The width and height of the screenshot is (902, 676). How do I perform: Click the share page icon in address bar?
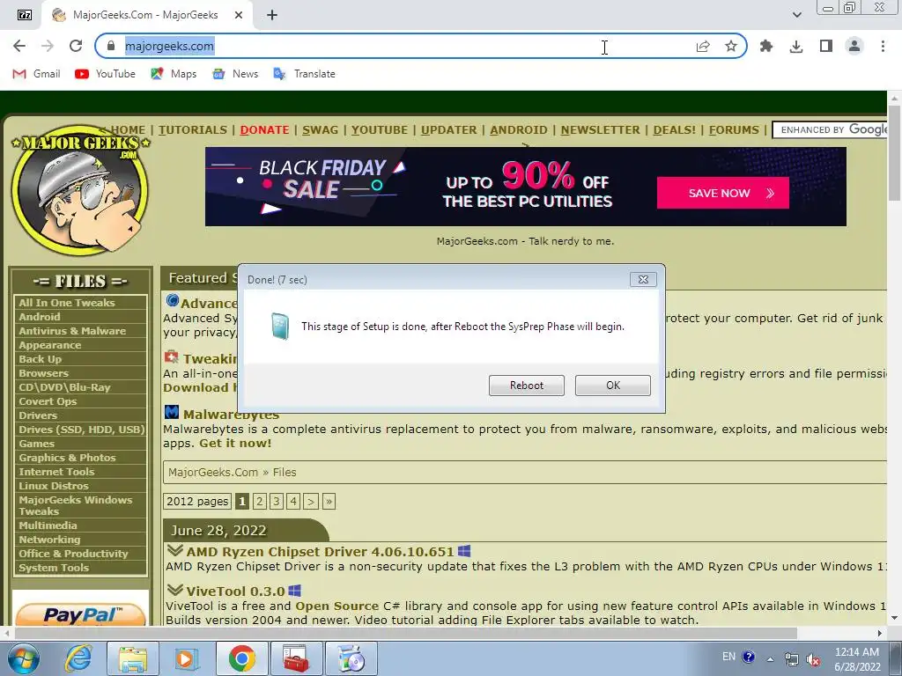click(x=702, y=46)
